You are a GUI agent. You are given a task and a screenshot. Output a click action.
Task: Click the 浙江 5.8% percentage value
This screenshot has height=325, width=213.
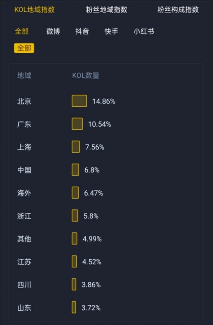pos(91,216)
